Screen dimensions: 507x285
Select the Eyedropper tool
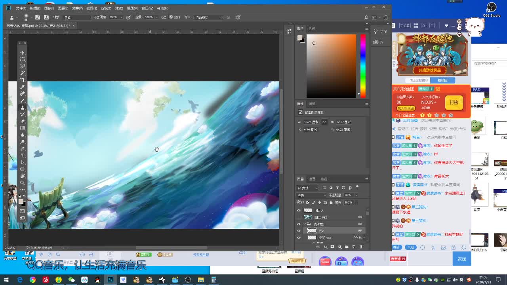point(23,87)
